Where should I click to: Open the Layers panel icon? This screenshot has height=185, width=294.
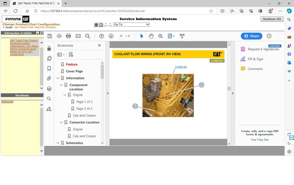click(49, 89)
